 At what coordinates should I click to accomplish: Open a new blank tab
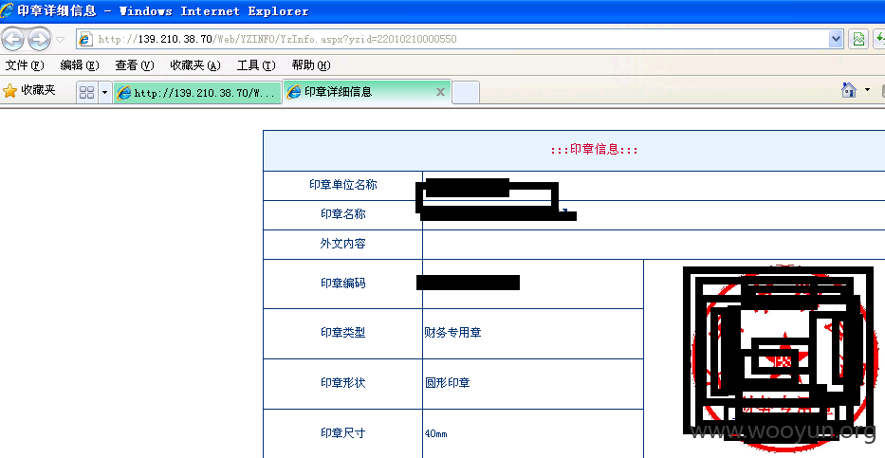click(x=466, y=93)
